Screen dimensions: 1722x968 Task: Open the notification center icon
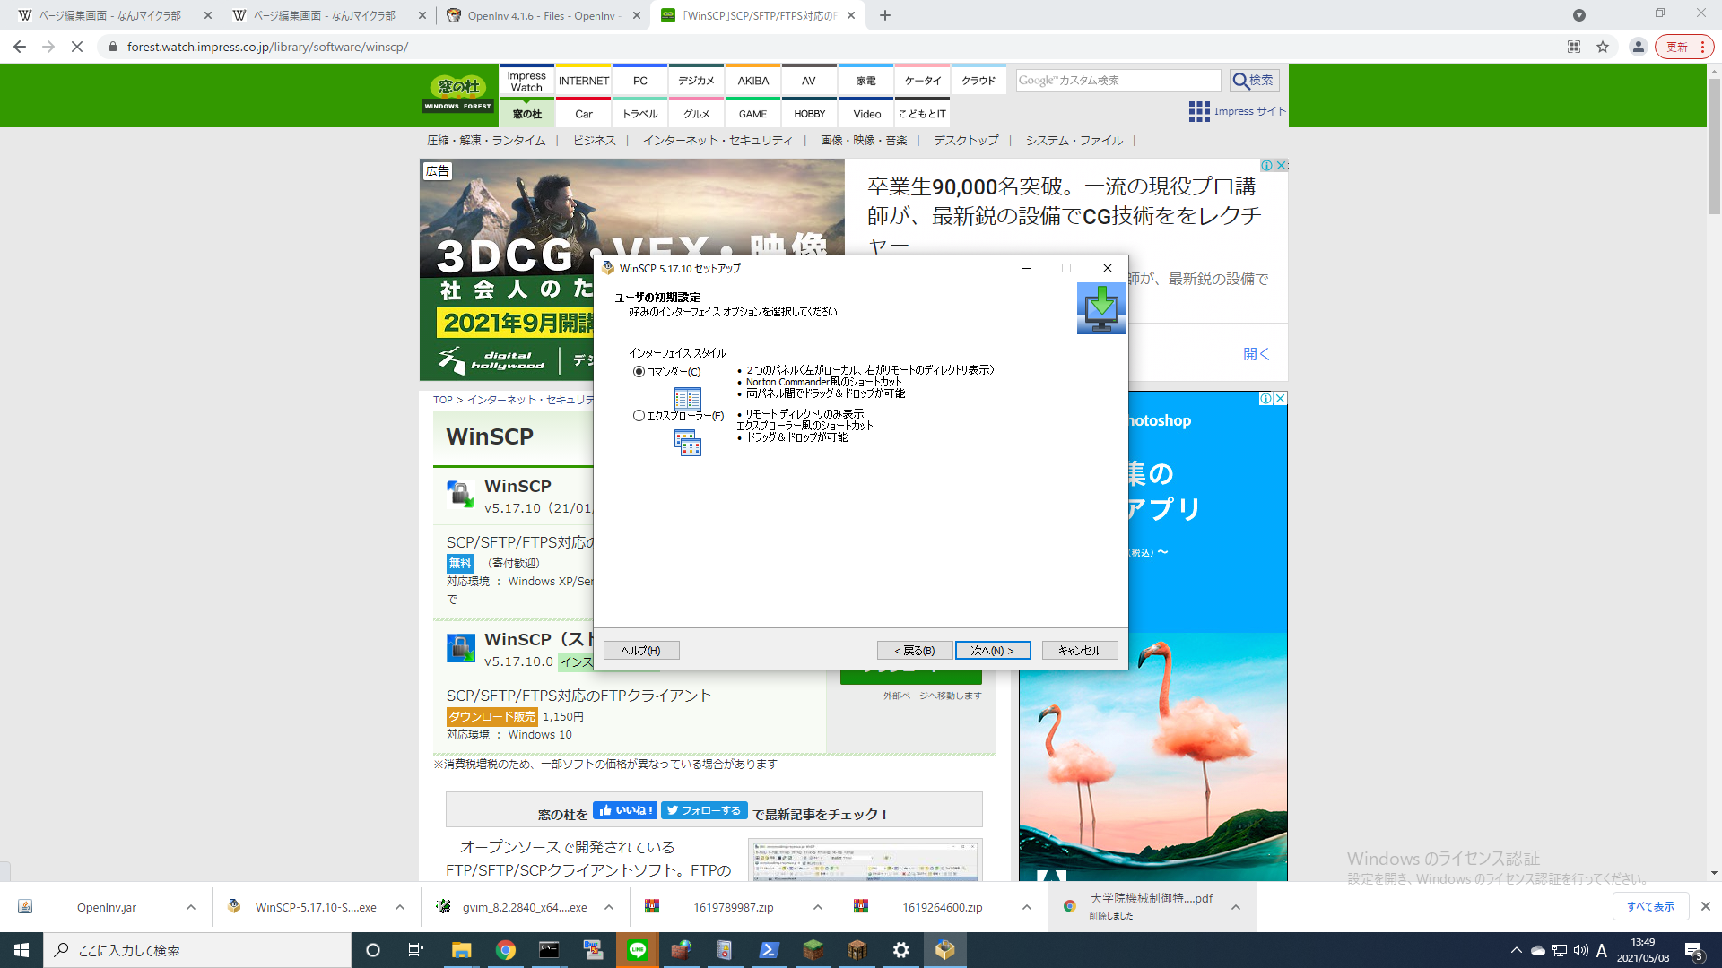click(x=1694, y=951)
